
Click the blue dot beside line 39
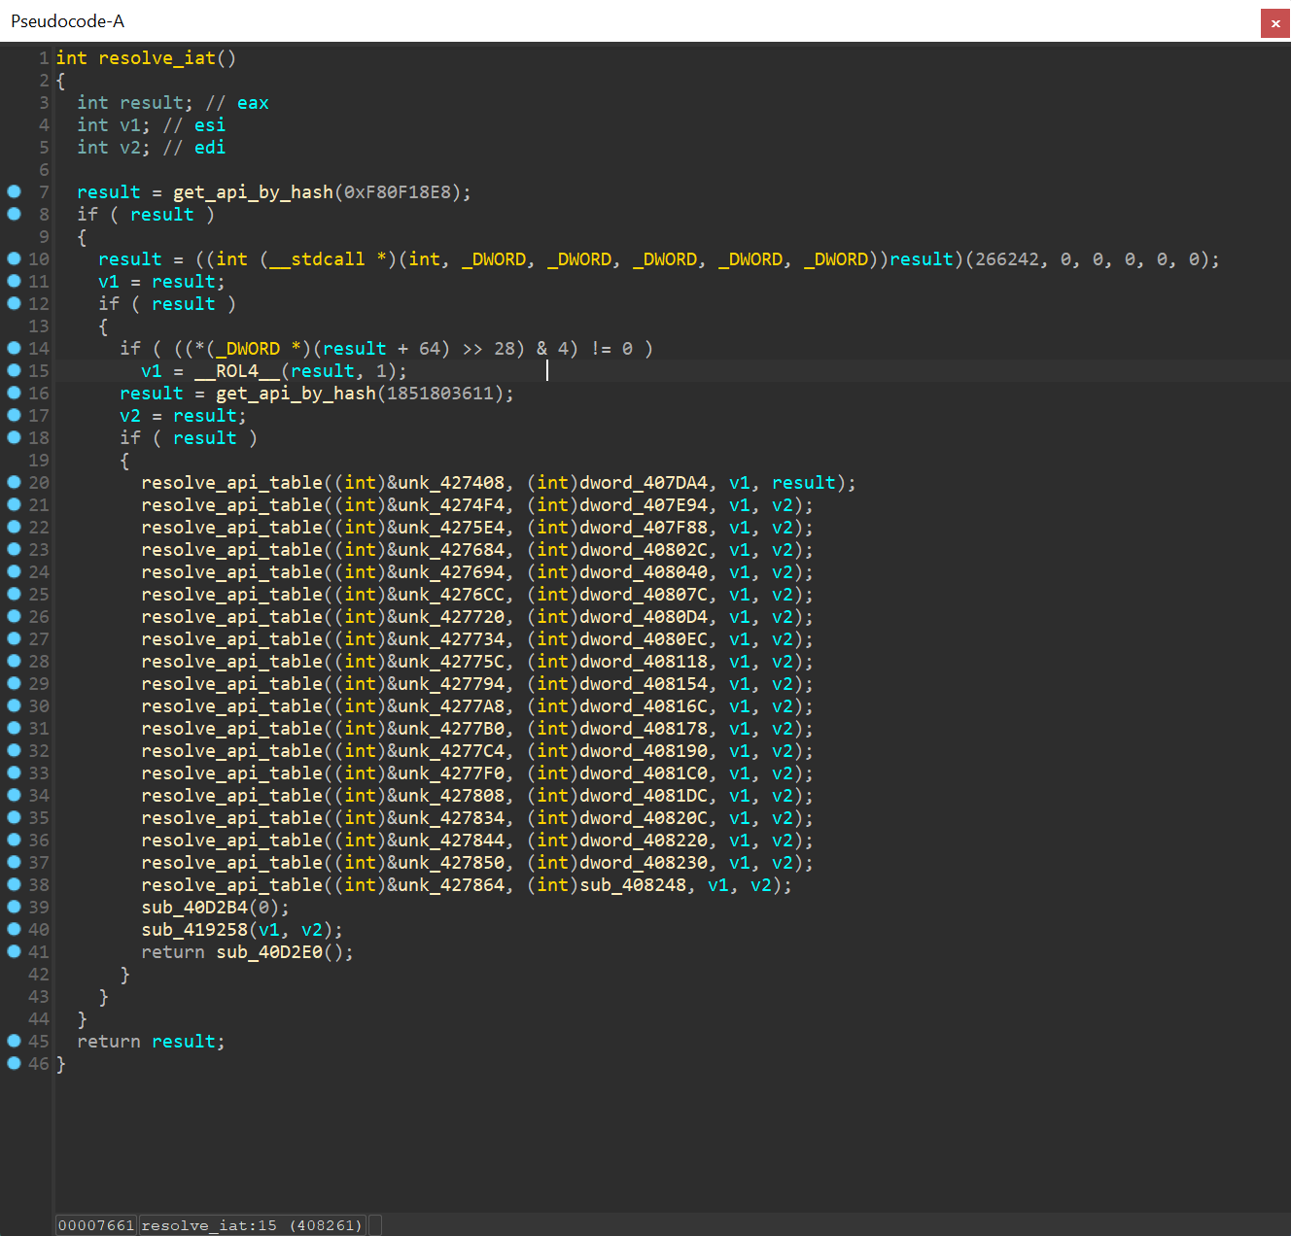click(x=14, y=907)
